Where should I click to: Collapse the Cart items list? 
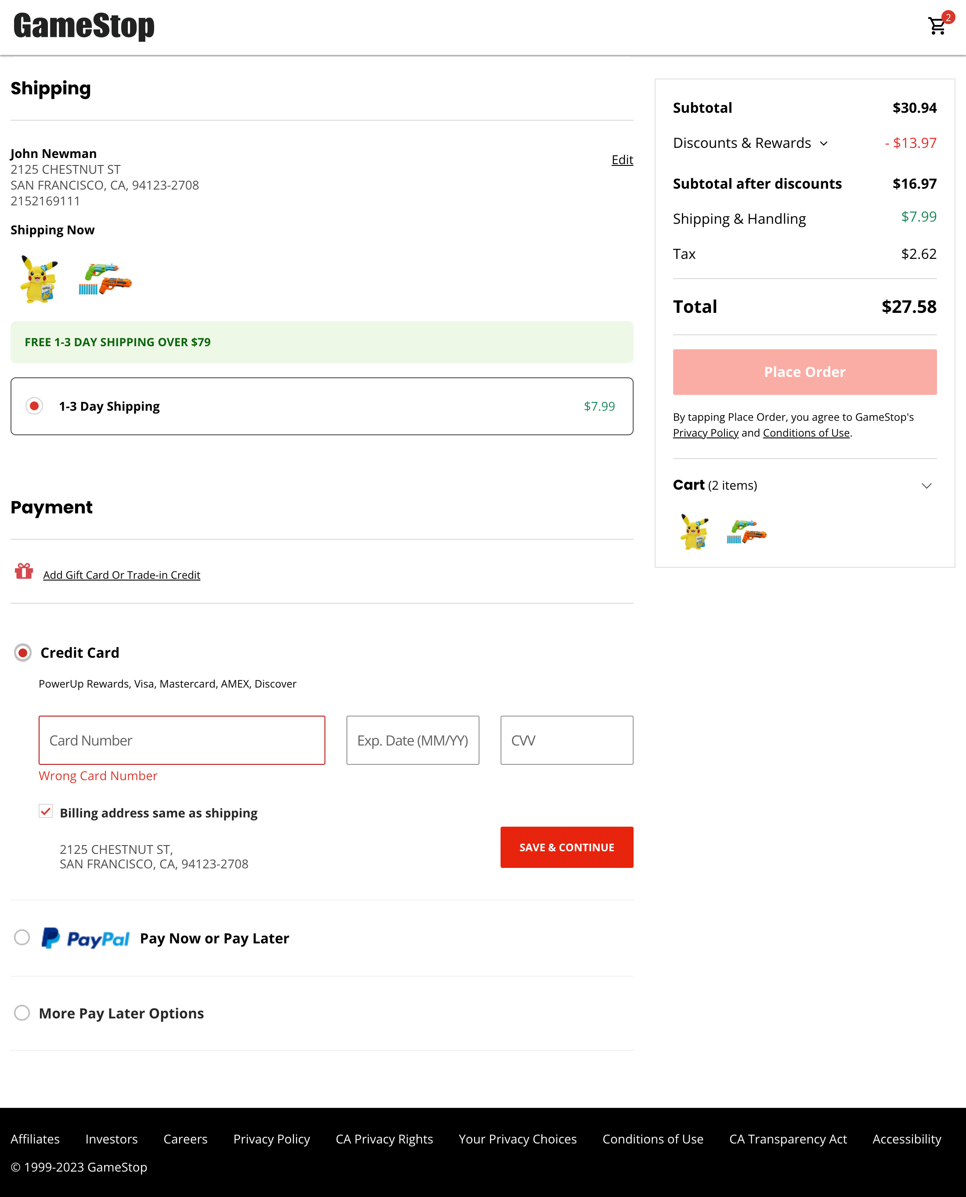[x=926, y=485]
